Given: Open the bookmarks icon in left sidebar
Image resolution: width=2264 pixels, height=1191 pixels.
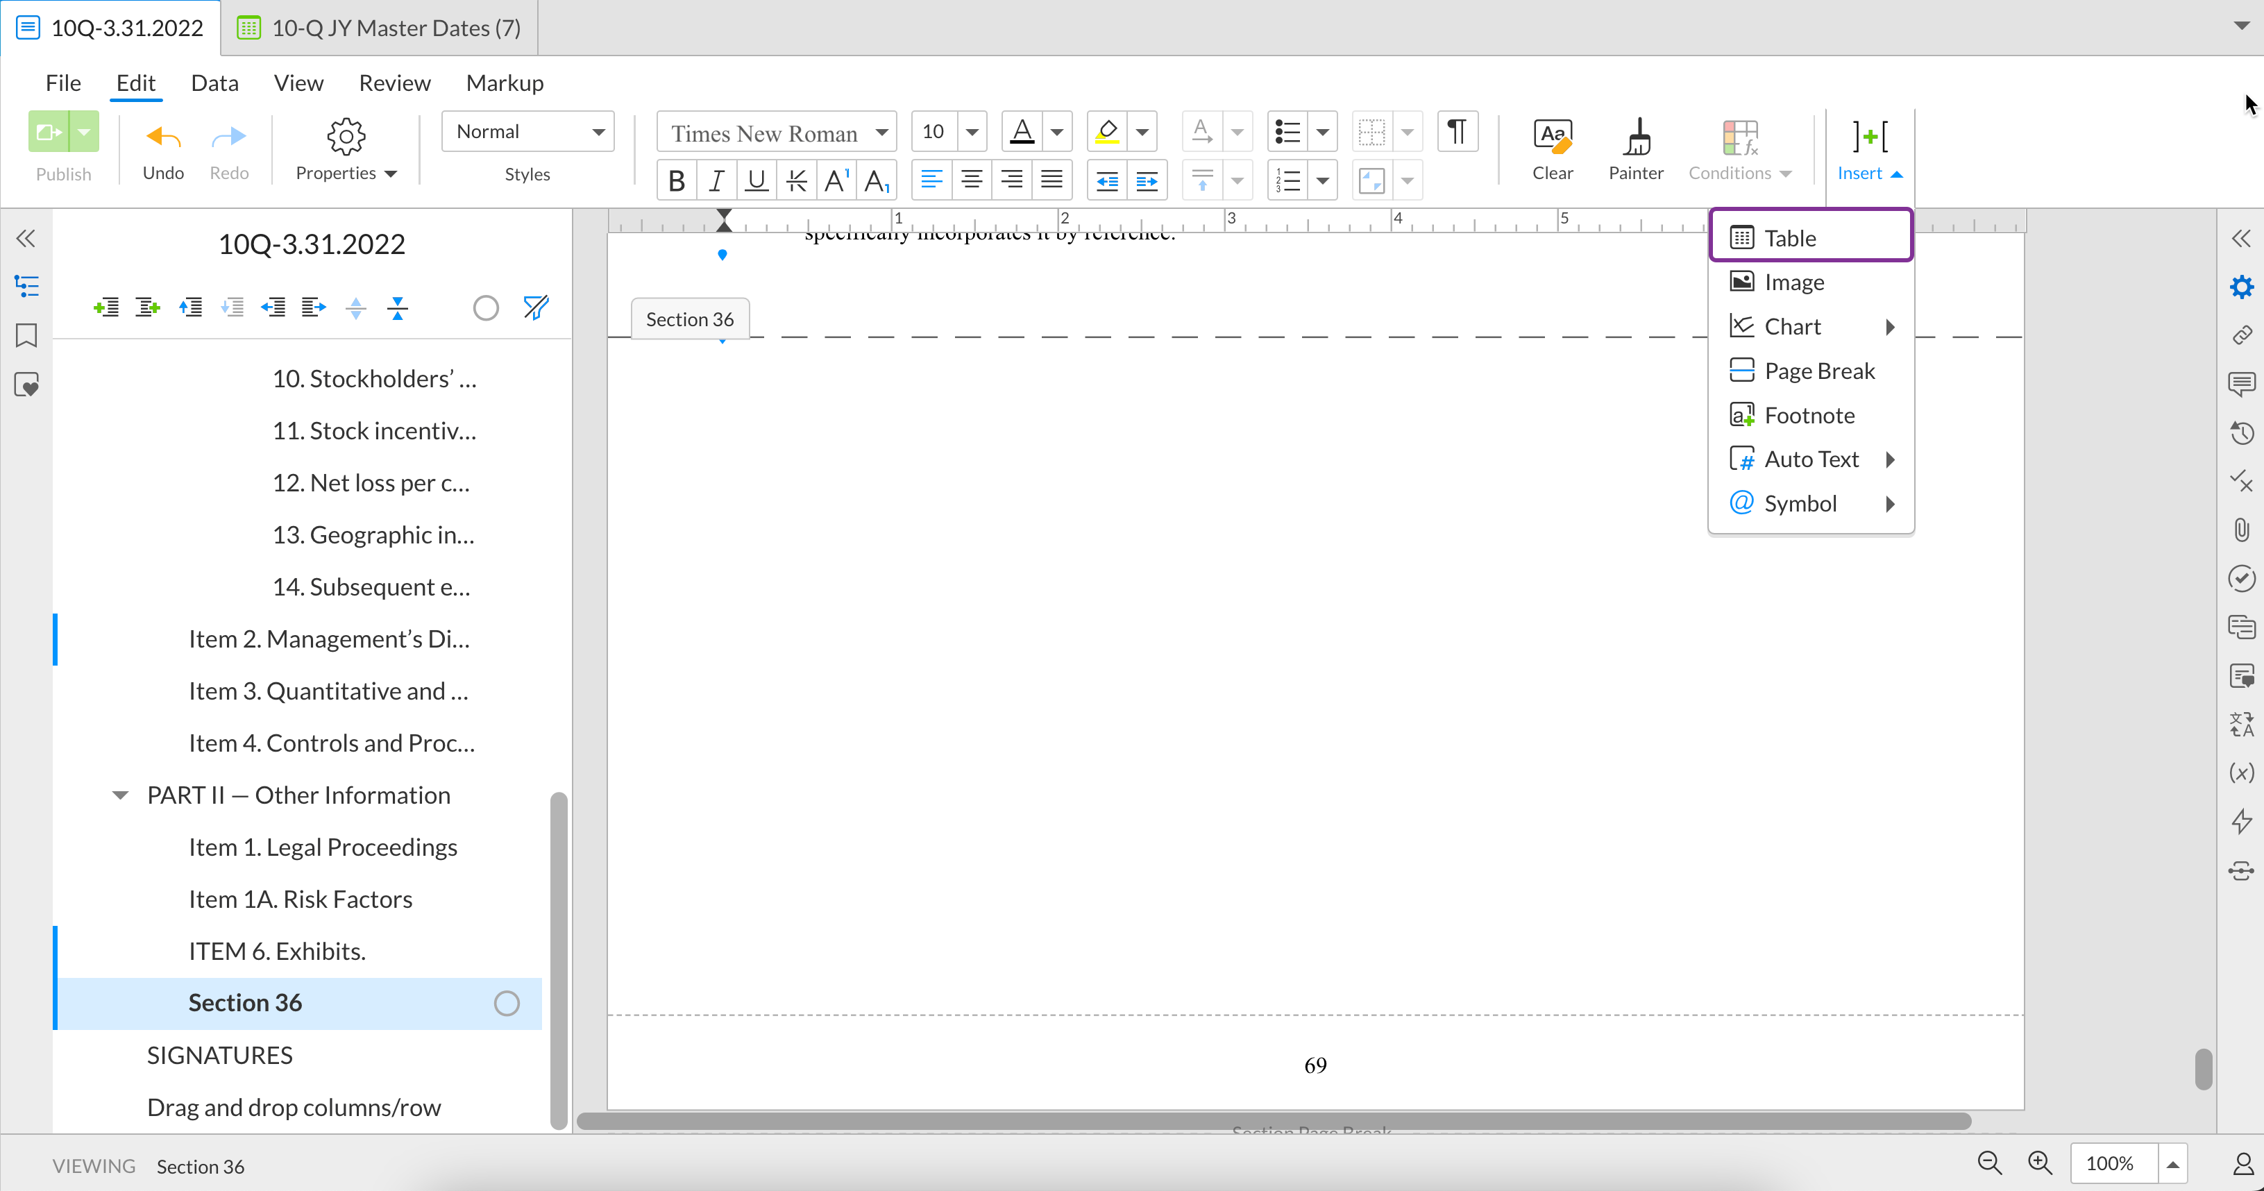Looking at the screenshot, I should (26, 336).
